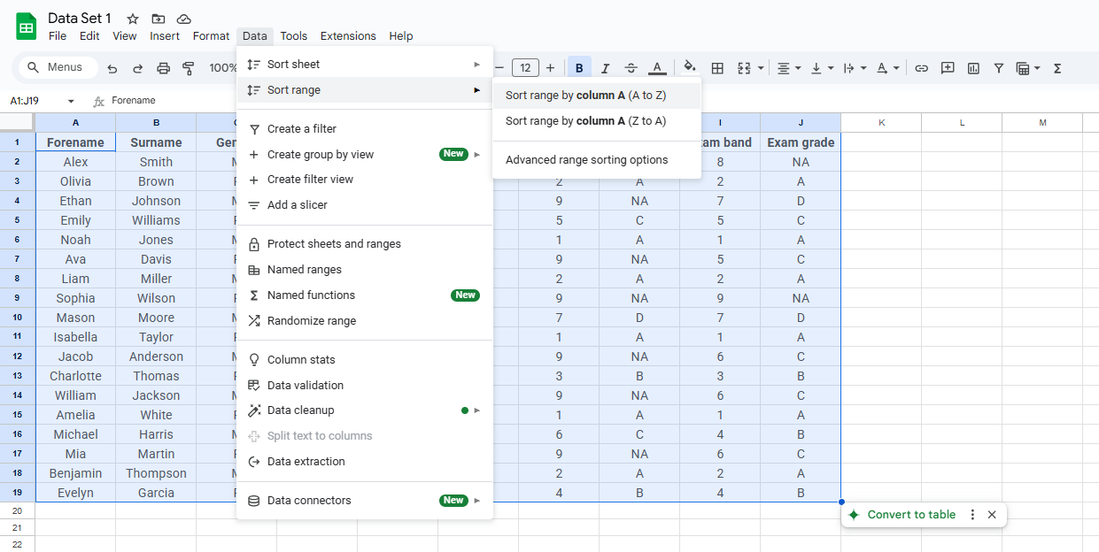Screen dimensions: 1099x552
Task: Click the redo arrow in the toolbar
Action: click(137, 68)
